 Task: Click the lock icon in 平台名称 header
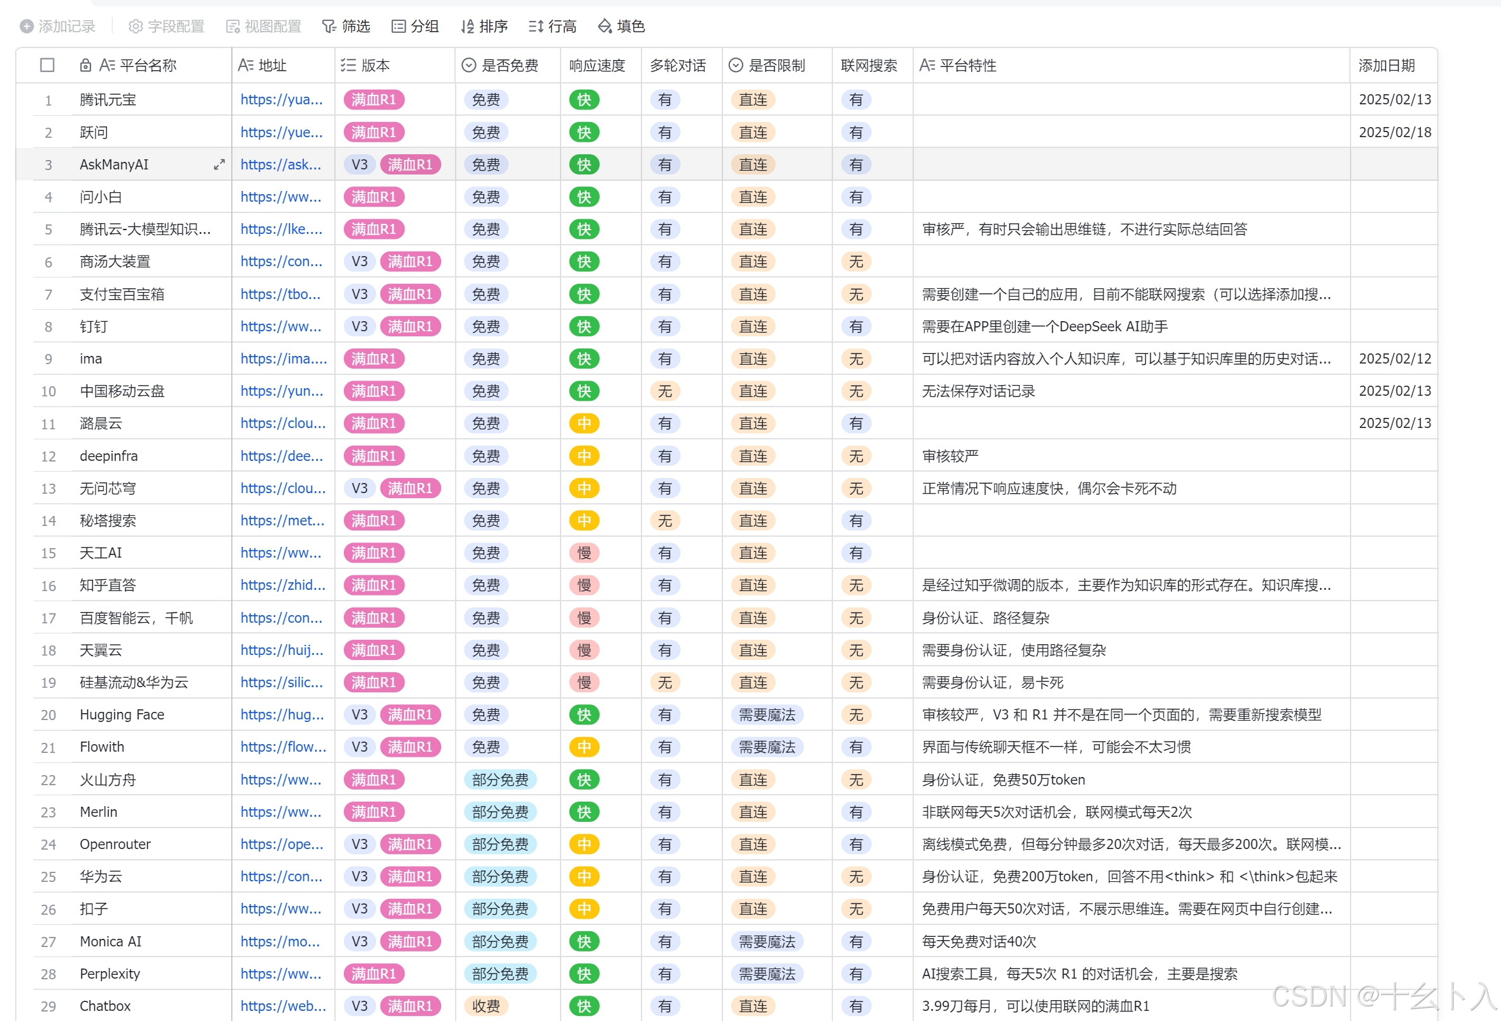coord(85,65)
